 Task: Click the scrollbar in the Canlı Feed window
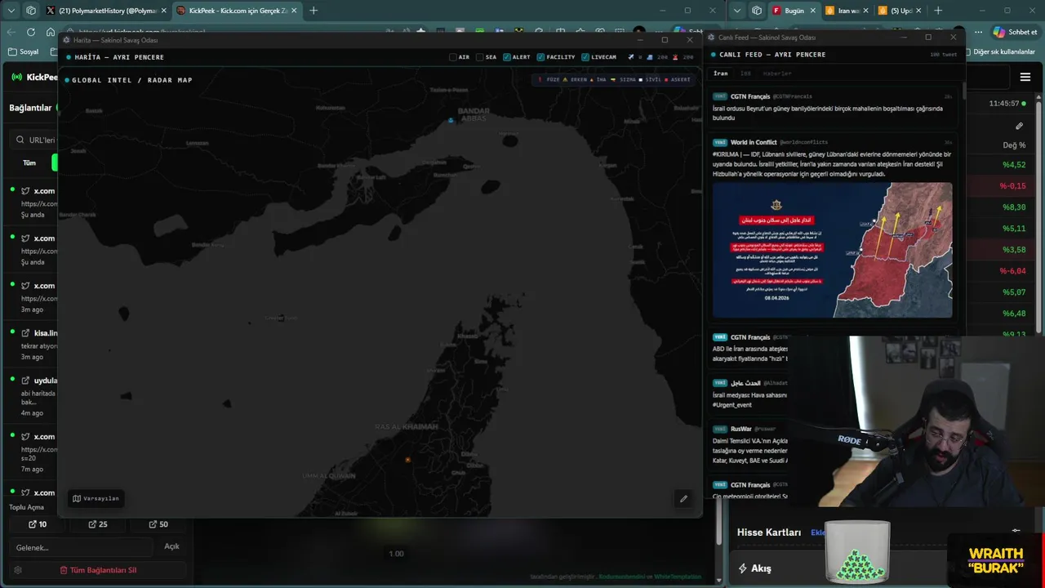(963, 90)
